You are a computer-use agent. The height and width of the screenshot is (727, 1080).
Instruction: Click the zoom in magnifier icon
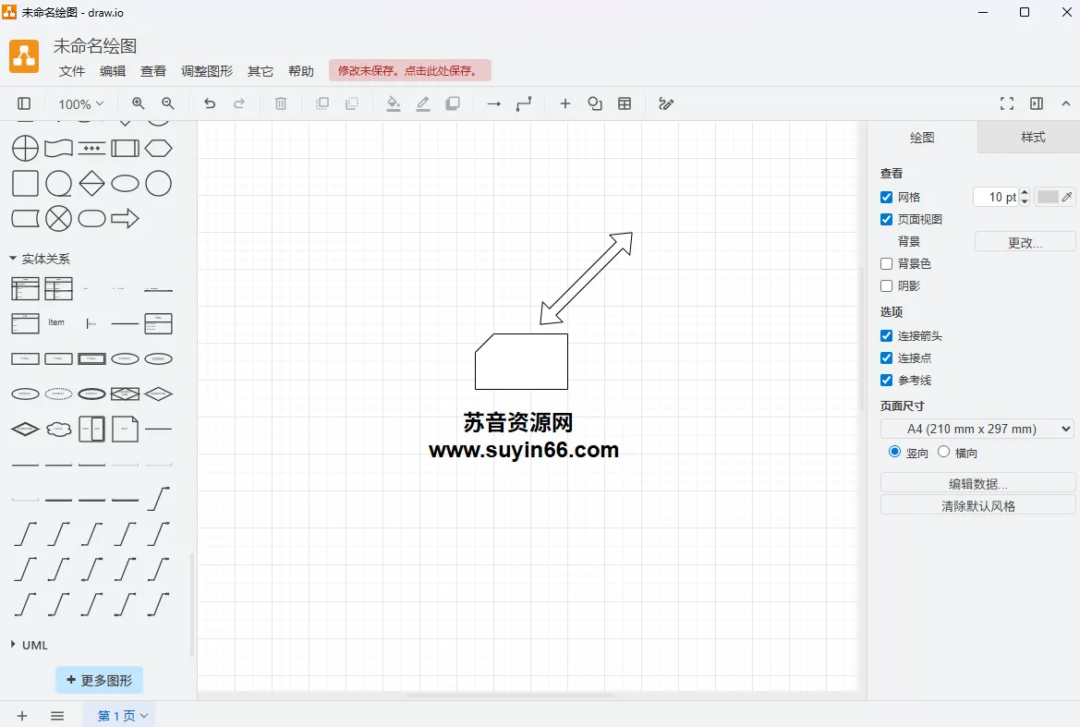point(138,103)
